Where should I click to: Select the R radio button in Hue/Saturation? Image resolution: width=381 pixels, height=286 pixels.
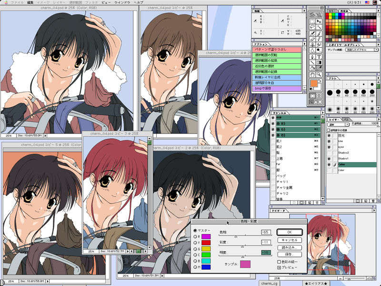(195, 236)
